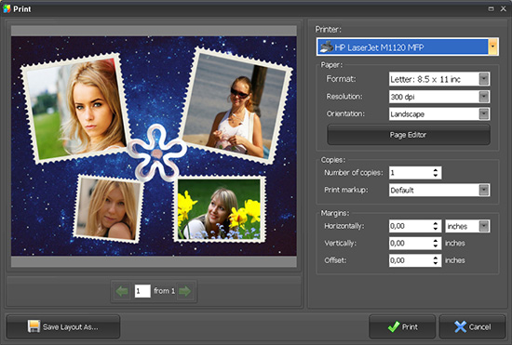Screen dimensions: 512x345
Task: Expand the Print markup dropdown
Action: pyautogui.click(x=484, y=190)
